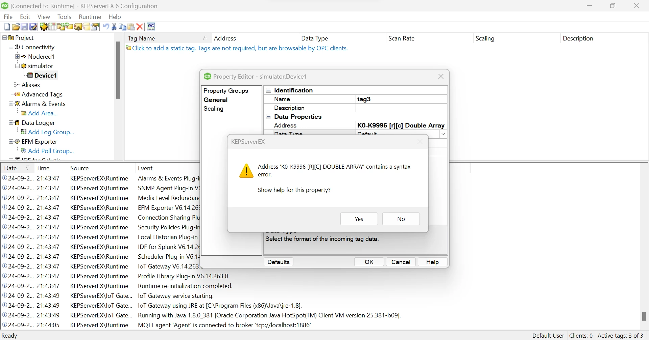The width and height of the screenshot is (649, 340).
Task: Collapse the simulator channel
Action: tap(18, 66)
